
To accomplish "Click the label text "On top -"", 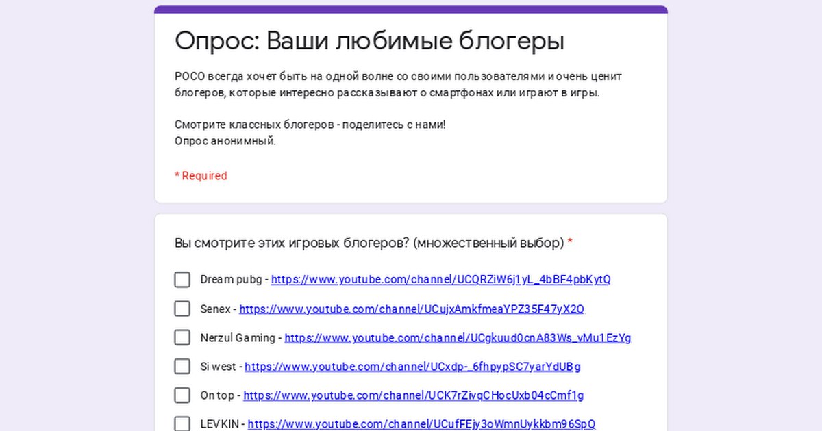I will 221,395.
